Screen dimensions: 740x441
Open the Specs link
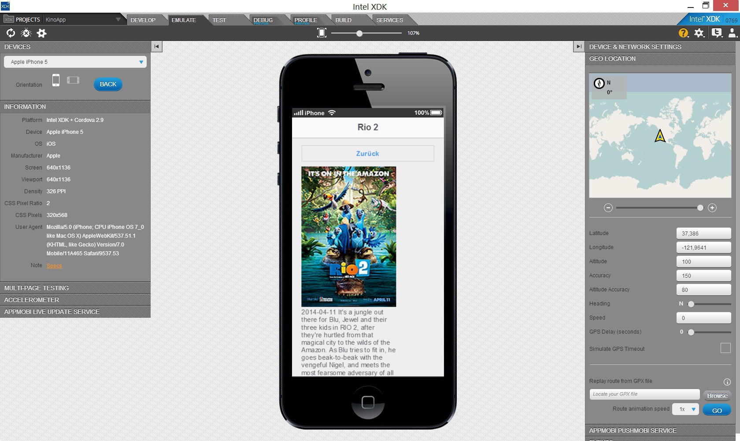click(x=54, y=265)
